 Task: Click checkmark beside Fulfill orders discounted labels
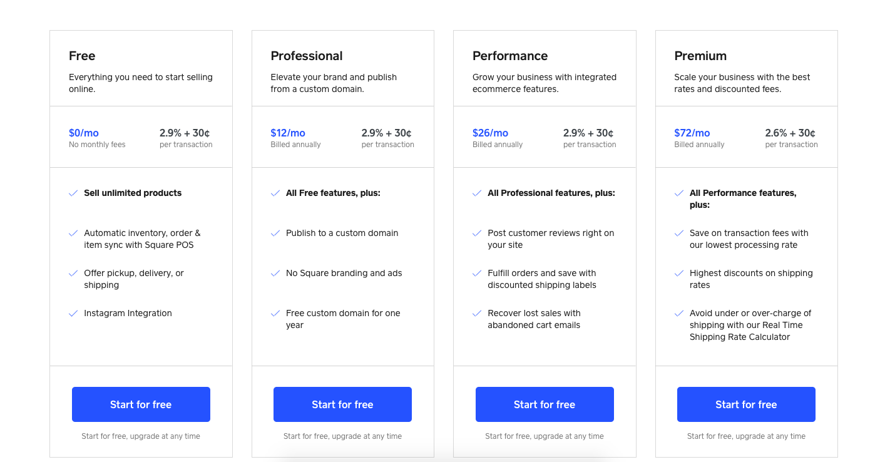477,274
